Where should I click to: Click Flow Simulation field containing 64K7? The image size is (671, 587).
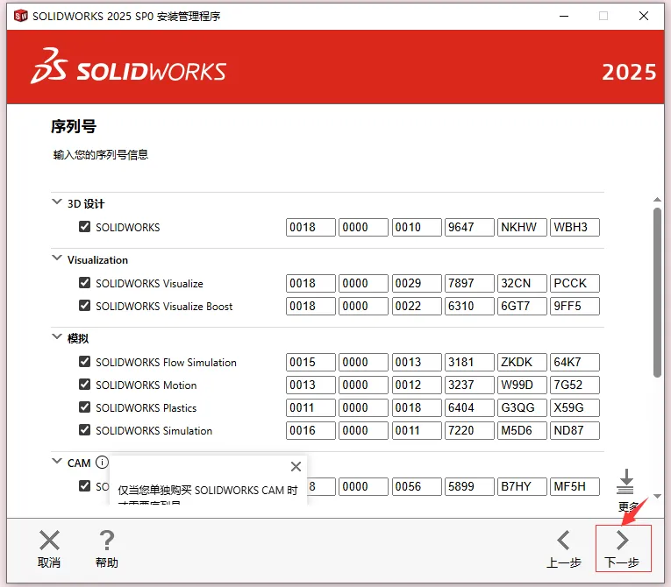coord(575,362)
